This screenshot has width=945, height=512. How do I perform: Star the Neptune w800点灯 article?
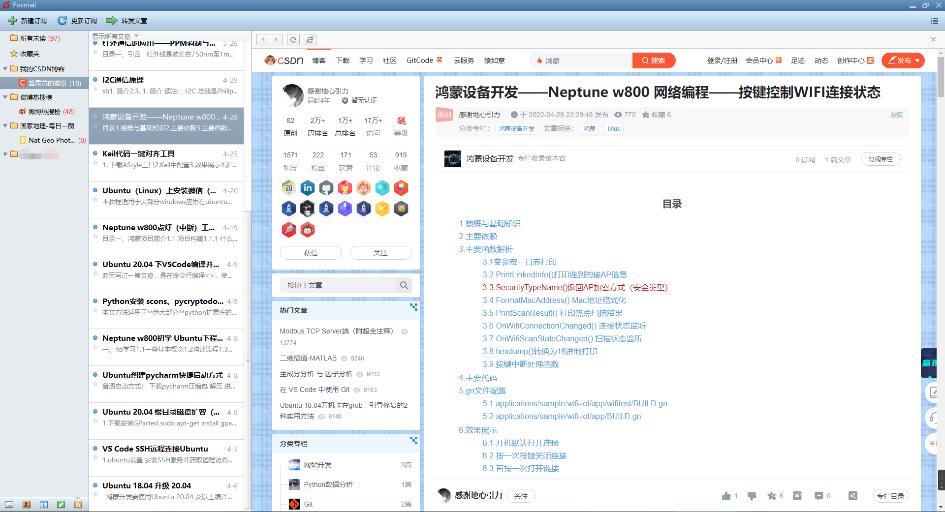click(95, 237)
